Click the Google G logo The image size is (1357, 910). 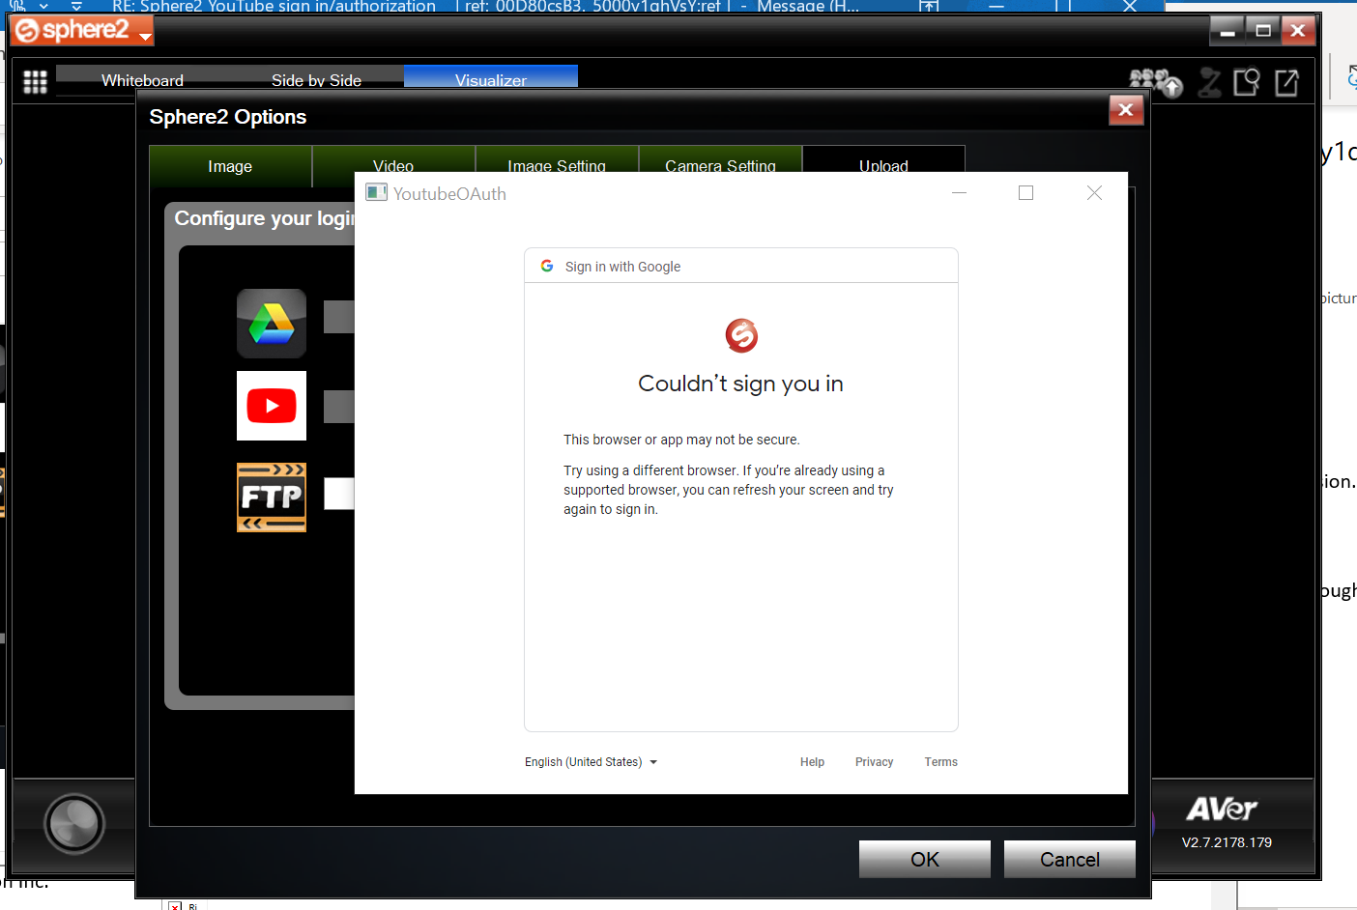point(547,266)
